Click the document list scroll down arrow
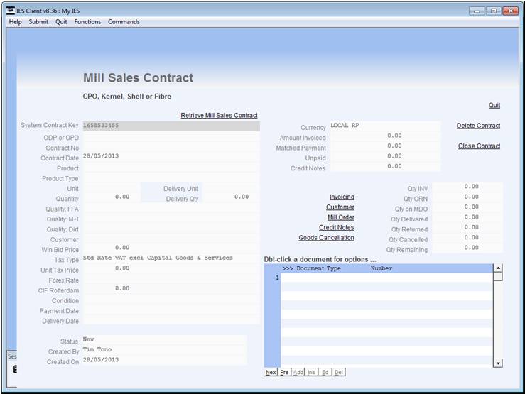 (x=498, y=363)
